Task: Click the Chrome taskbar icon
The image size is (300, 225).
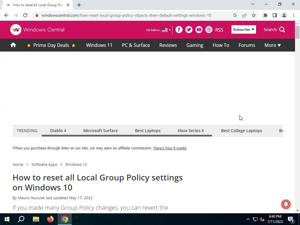Action: pyautogui.click(x=65, y=219)
